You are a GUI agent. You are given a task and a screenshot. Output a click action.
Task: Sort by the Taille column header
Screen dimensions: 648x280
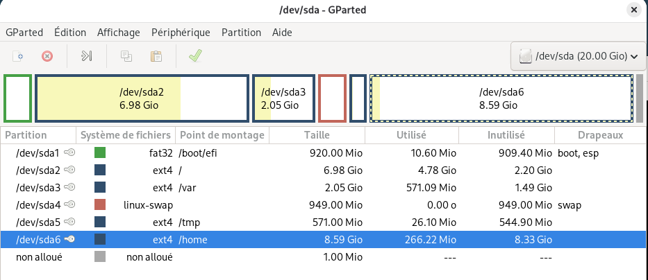pos(317,135)
